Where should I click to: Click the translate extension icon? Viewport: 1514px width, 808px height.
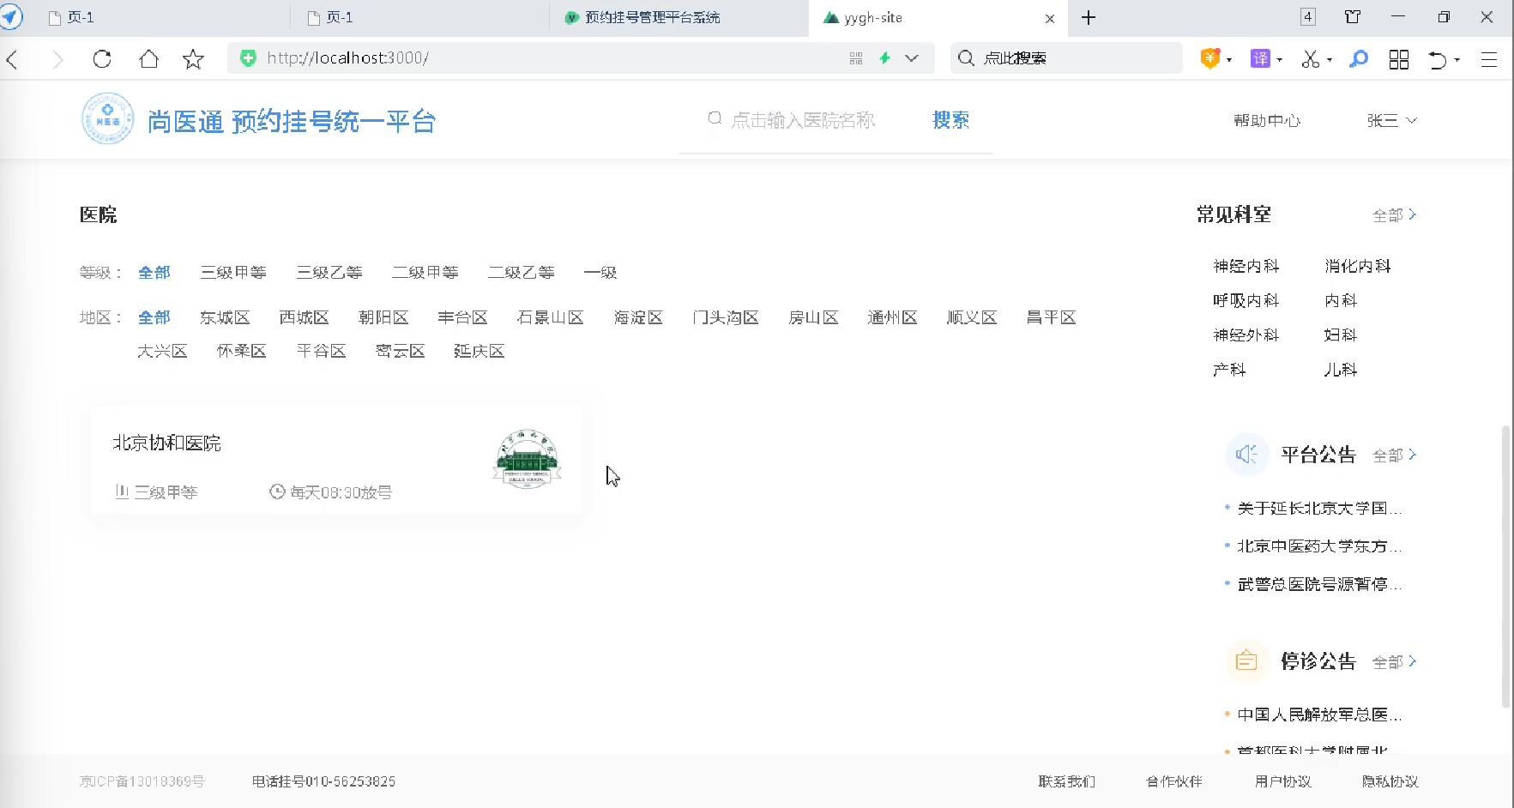click(x=1260, y=58)
